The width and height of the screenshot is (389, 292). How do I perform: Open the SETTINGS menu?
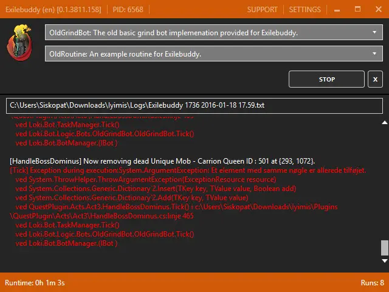pyautogui.click(x=305, y=10)
